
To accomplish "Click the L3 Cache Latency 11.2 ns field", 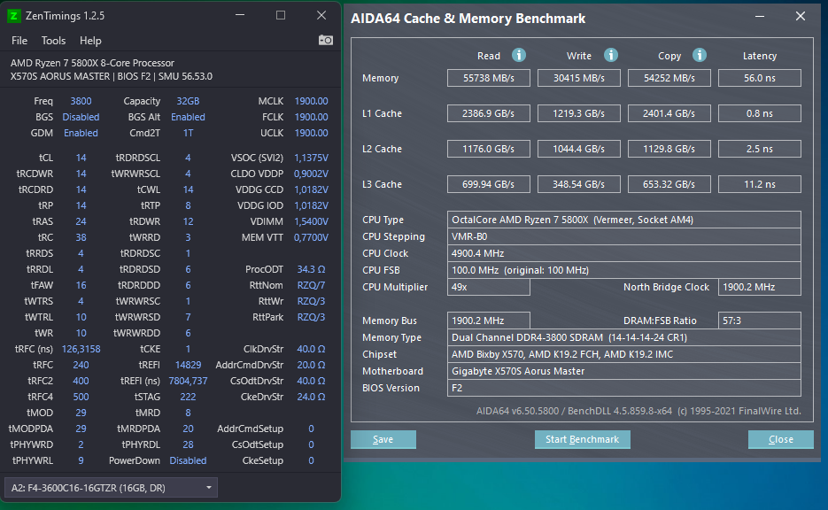I will (759, 184).
